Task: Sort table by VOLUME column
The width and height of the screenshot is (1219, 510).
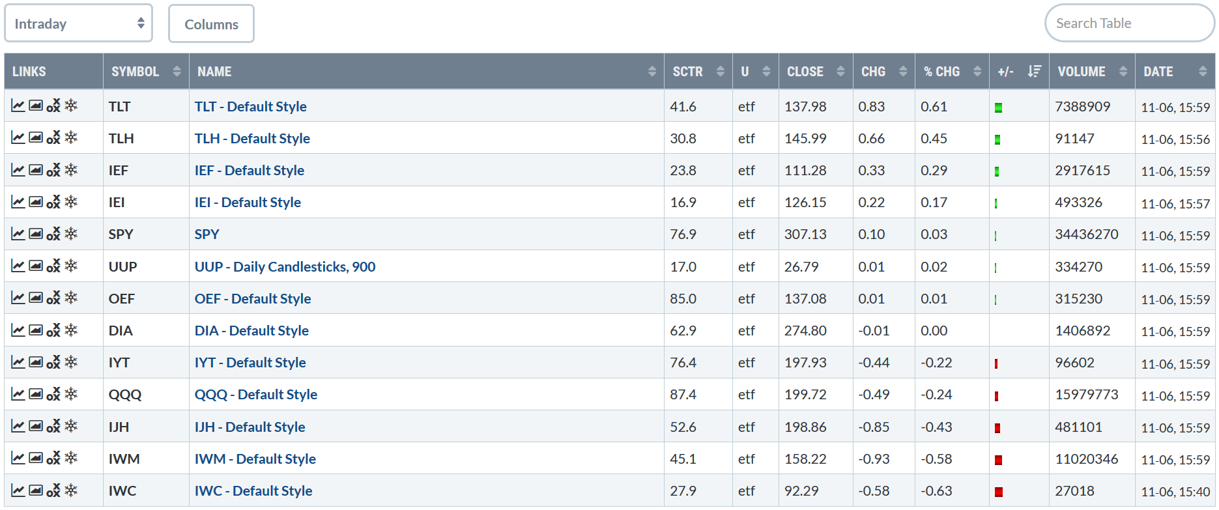Action: (x=1092, y=71)
